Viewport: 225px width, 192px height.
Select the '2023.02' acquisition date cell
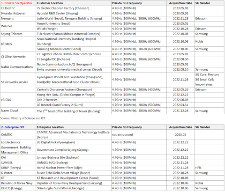[180, 135]
